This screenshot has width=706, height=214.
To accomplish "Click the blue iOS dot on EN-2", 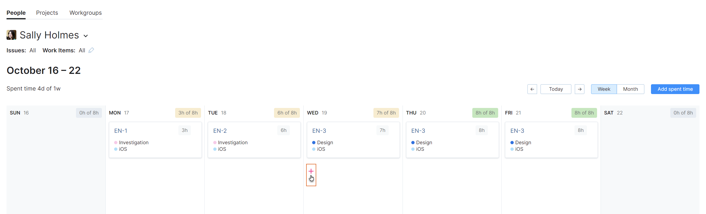I will pyautogui.click(x=215, y=149).
